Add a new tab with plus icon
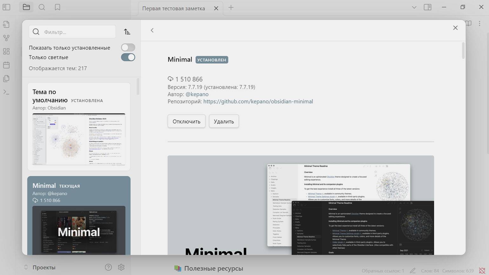Image resolution: width=489 pixels, height=275 pixels. (231, 8)
